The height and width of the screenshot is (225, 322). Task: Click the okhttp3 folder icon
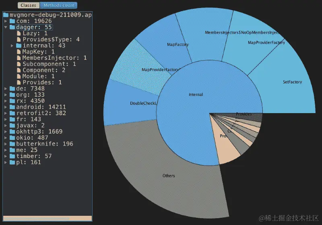click(12, 132)
